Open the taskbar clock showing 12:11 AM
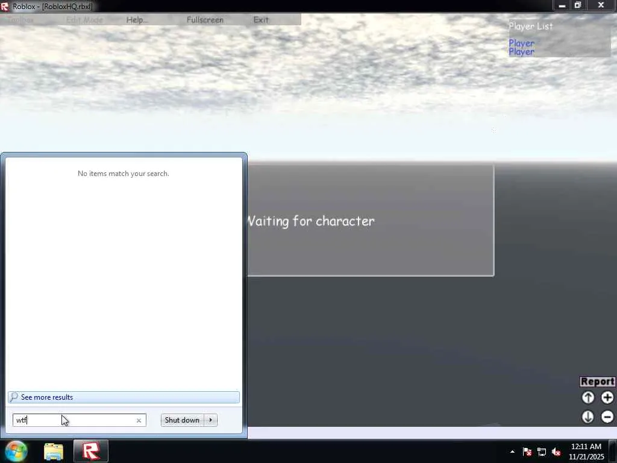This screenshot has width=617, height=463. click(586, 452)
